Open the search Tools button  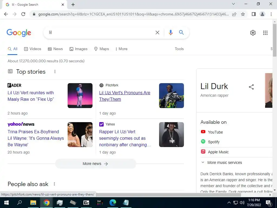coord(179,49)
